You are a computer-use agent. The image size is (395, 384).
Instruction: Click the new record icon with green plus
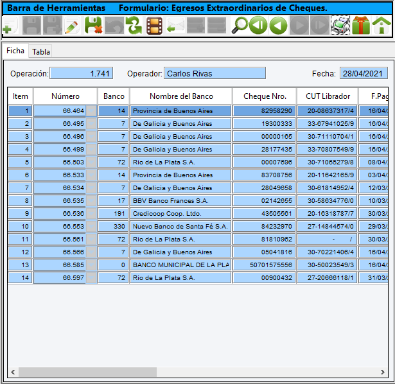tap(10, 26)
